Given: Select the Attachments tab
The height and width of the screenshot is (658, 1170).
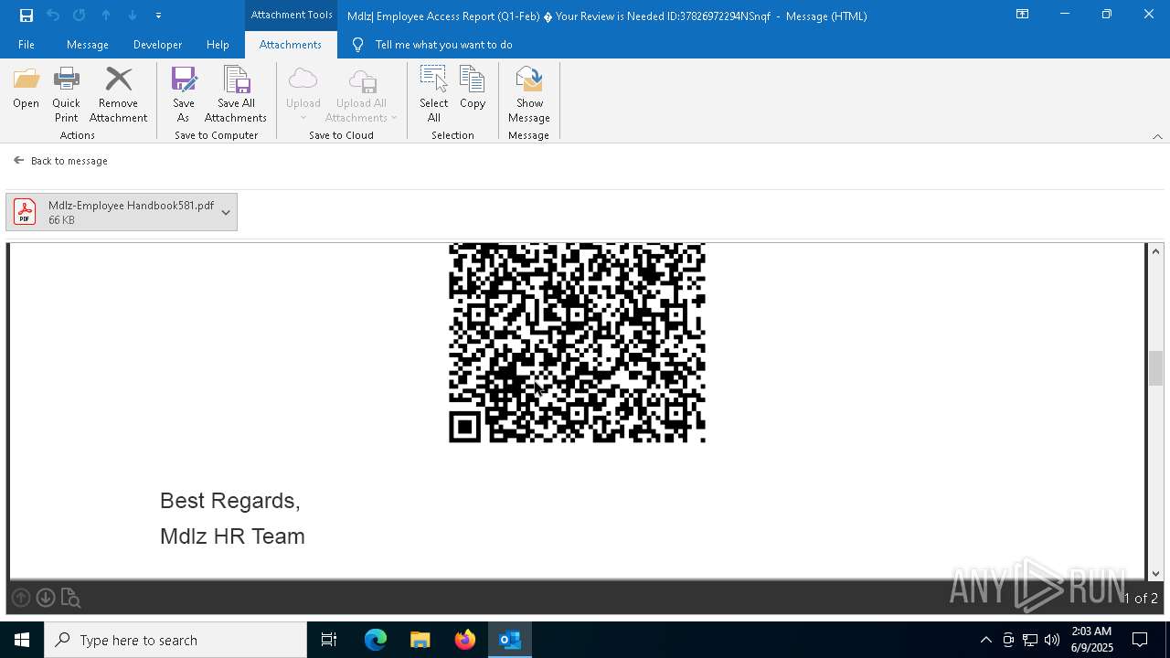Looking at the screenshot, I should [290, 45].
